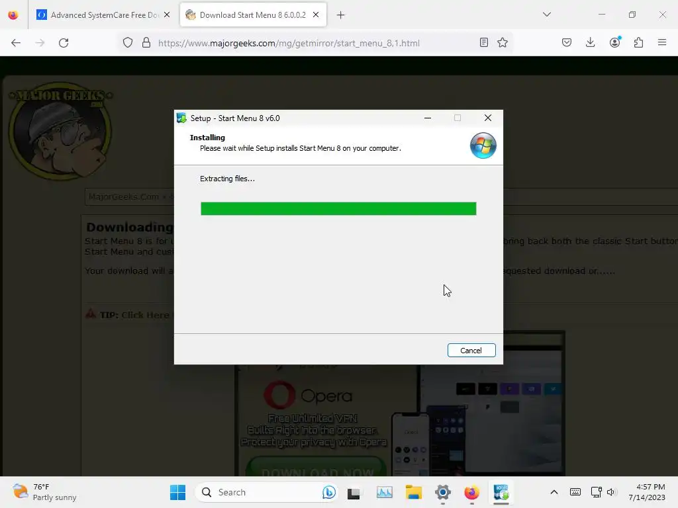
Task: Close the Advanced SystemCare tab
Action: (167, 15)
